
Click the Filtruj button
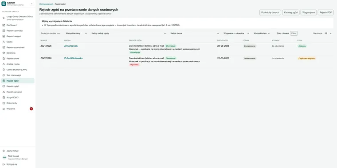294,34
